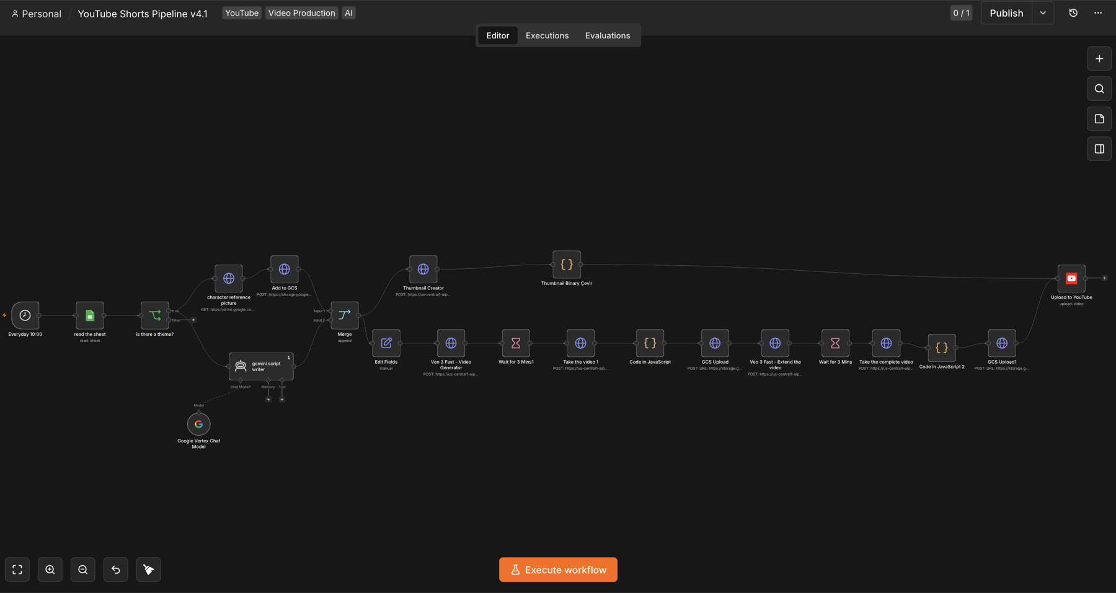Select the Everyday 10:00 schedule trigger node

pos(25,315)
